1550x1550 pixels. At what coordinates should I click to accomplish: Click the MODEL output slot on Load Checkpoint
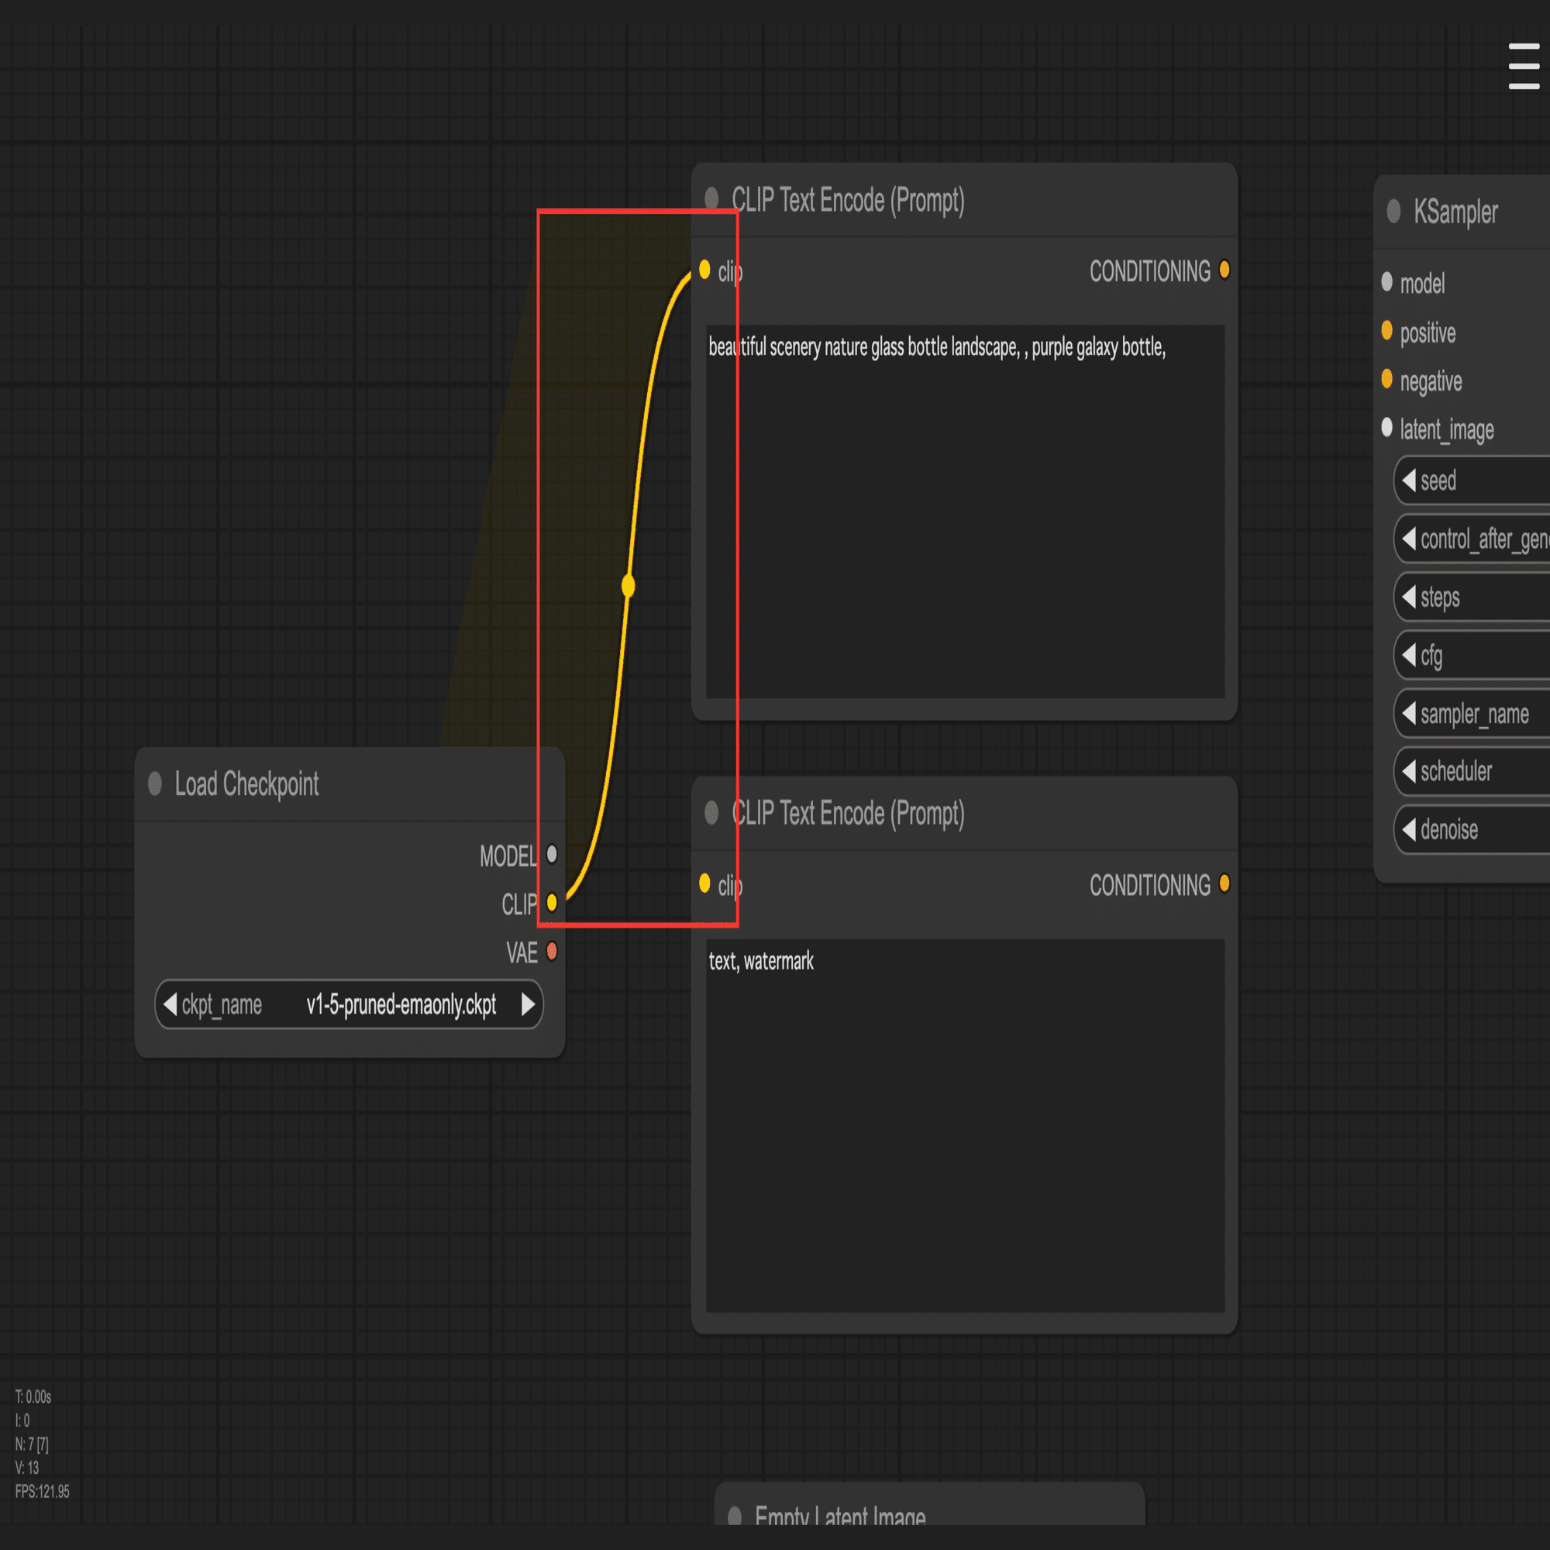(x=552, y=854)
